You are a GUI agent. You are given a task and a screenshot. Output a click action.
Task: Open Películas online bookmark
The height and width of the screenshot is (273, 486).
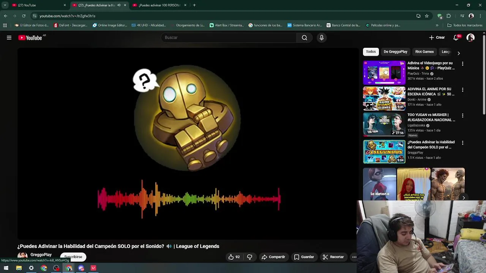coord(383,25)
